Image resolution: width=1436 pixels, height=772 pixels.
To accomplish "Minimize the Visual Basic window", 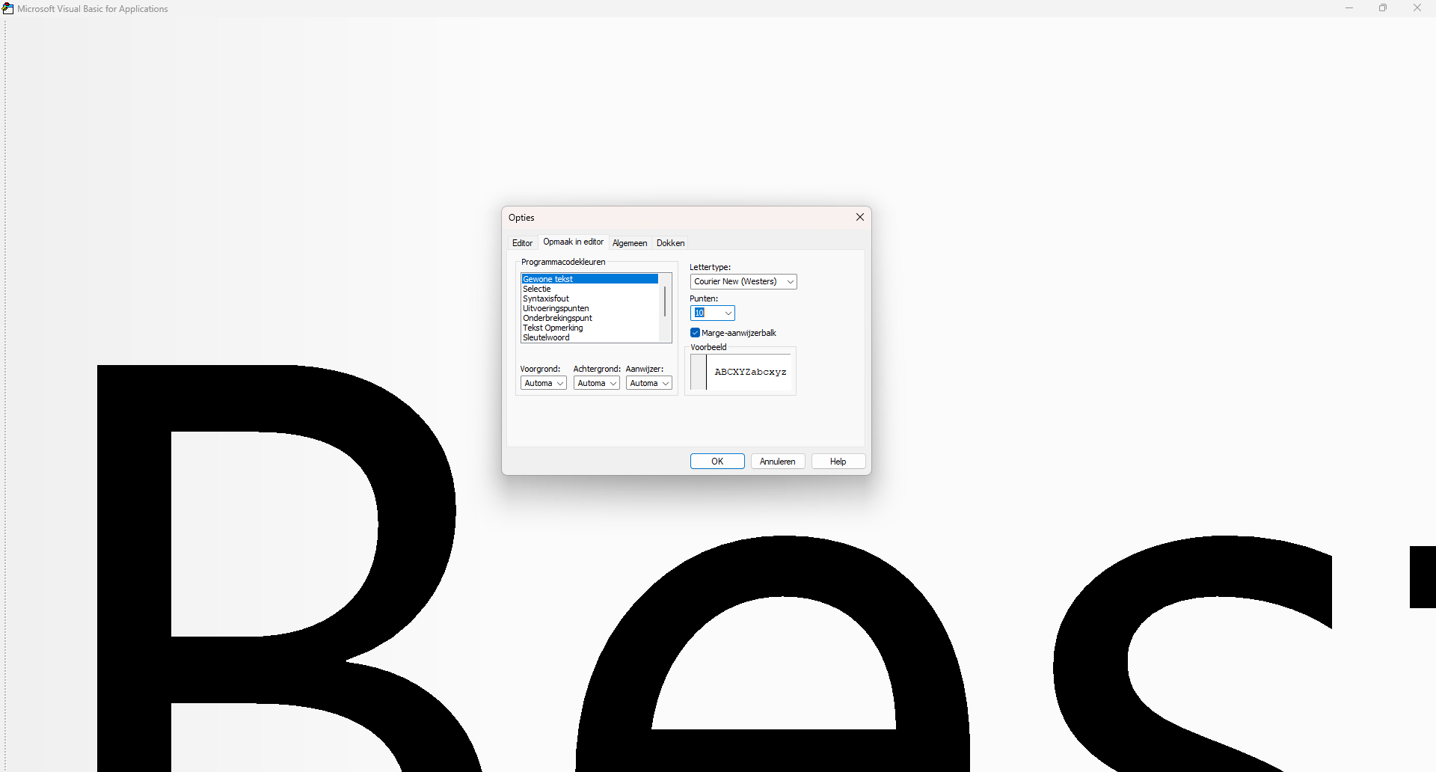I will click(x=1348, y=8).
